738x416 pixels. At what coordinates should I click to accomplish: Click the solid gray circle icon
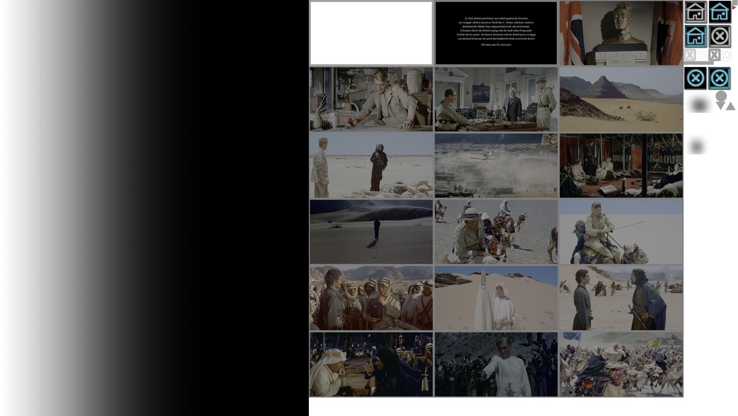pos(721,96)
